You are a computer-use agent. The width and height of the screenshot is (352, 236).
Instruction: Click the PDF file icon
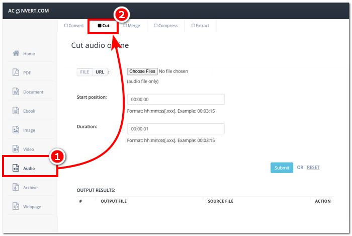pyautogui.click(x=16, y=72)
